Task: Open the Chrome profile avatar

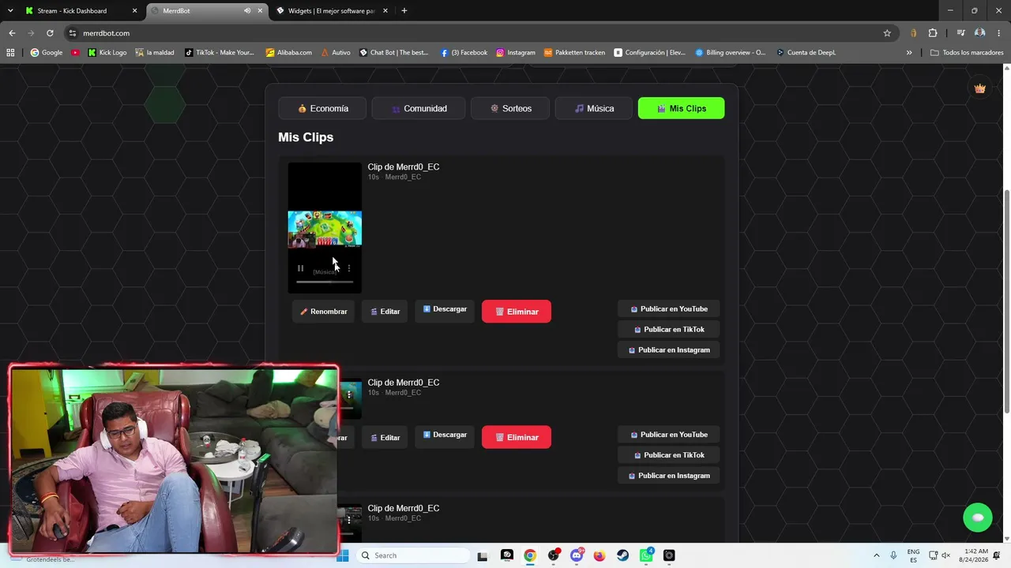Action: pos(979,33)
